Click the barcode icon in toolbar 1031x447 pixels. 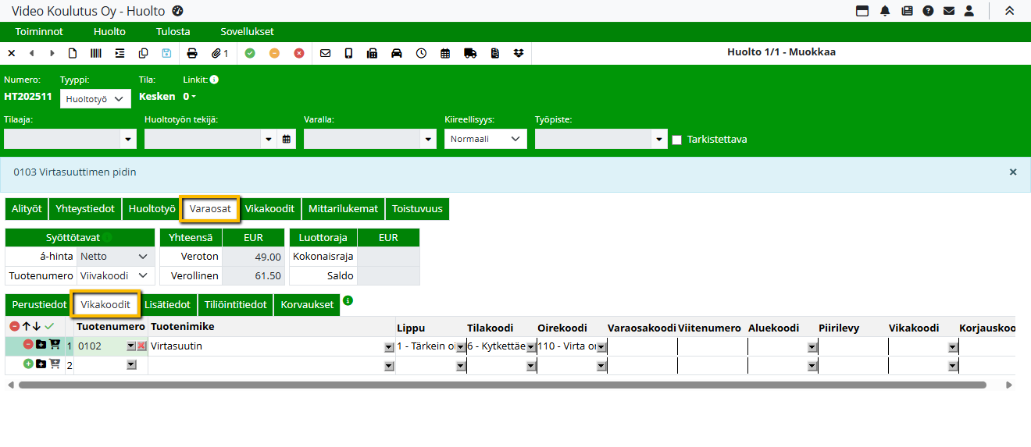(95, 54)
